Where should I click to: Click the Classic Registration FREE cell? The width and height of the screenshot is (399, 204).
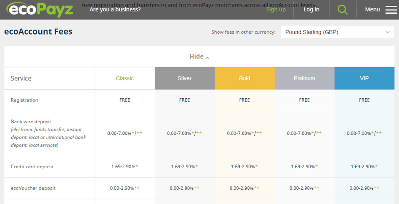click(x=125, y=100)
